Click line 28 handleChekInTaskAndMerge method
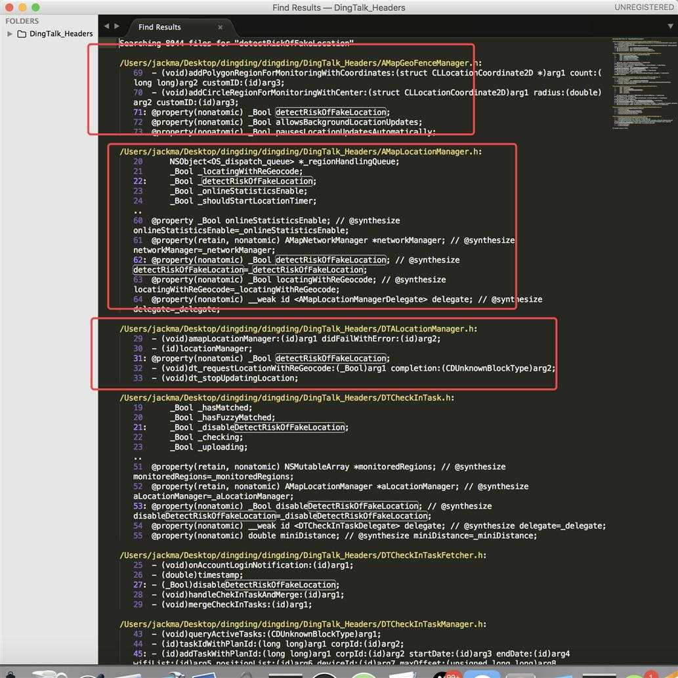The height and width of the screenshot is (678, 678). click(x=239, y=595)
